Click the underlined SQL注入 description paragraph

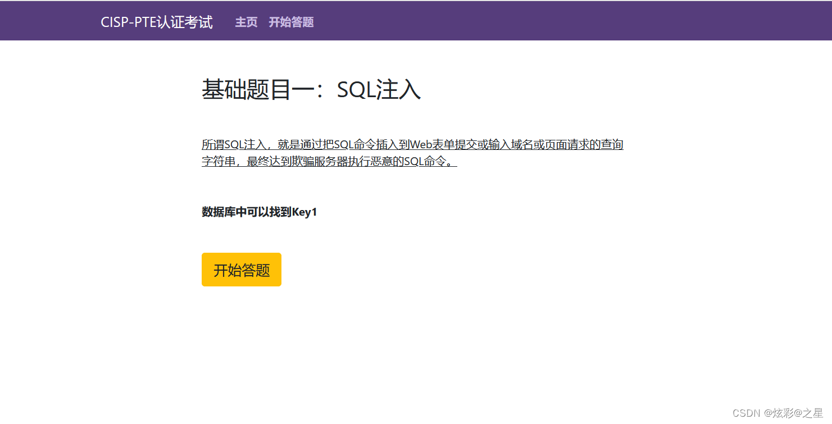point(412,153)
